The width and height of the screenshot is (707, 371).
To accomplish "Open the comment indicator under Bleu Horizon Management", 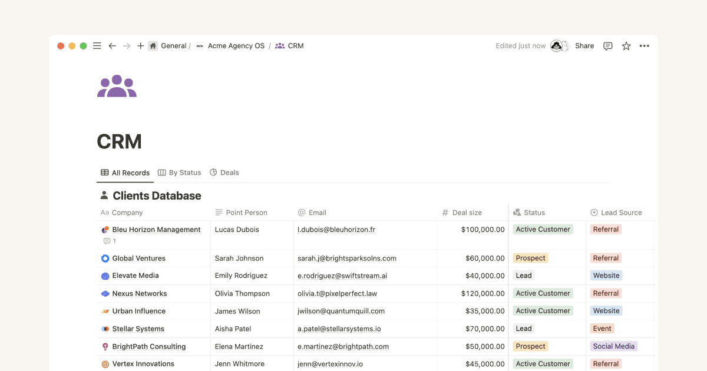I will coord(110,241).
